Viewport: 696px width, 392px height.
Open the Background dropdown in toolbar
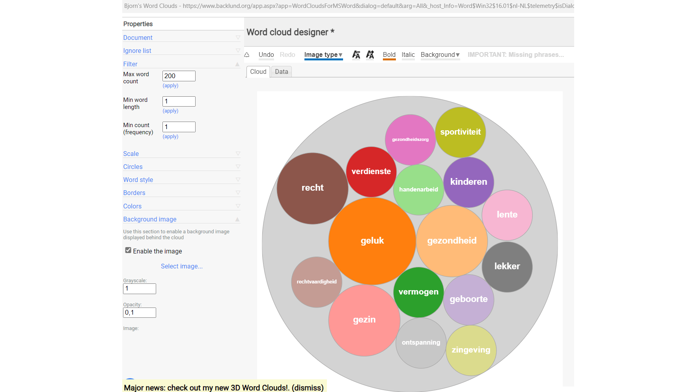pyautogui.click(x=440, y=55)
